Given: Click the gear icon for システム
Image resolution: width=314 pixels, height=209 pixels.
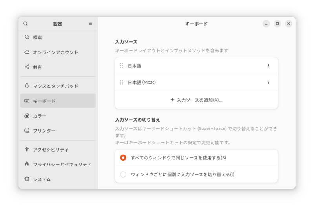Looking at the screenshot, I should pos(27,179).
